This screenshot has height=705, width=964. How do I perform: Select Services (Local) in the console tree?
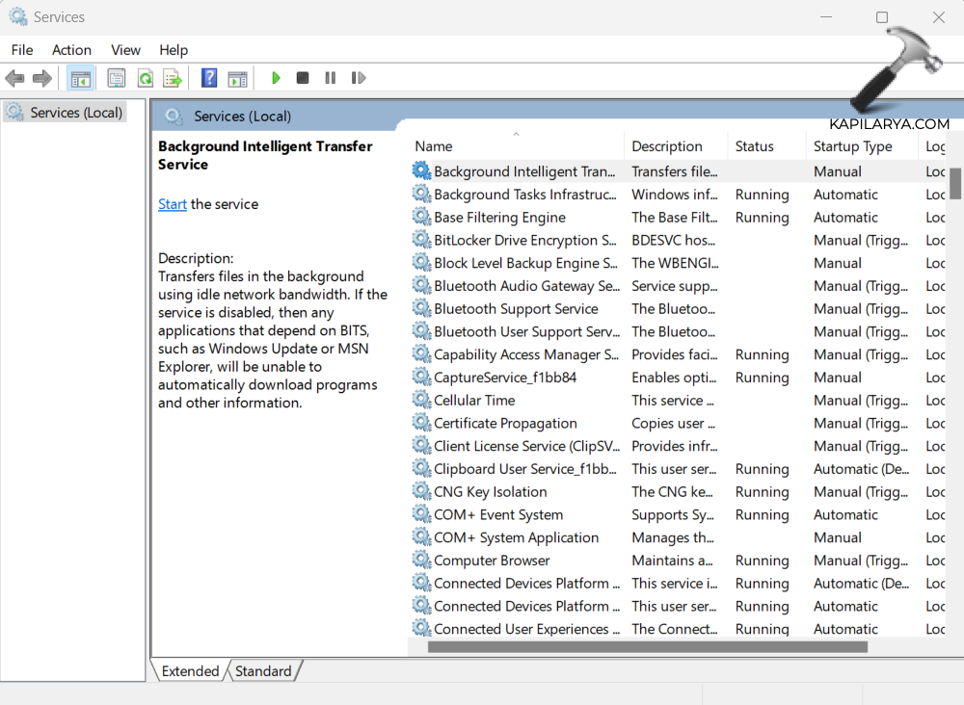point(76,113)
